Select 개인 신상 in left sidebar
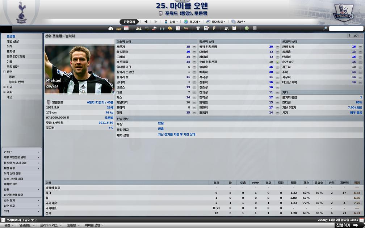Viewport: 365px width, 228px height. (x=13, y=41)
